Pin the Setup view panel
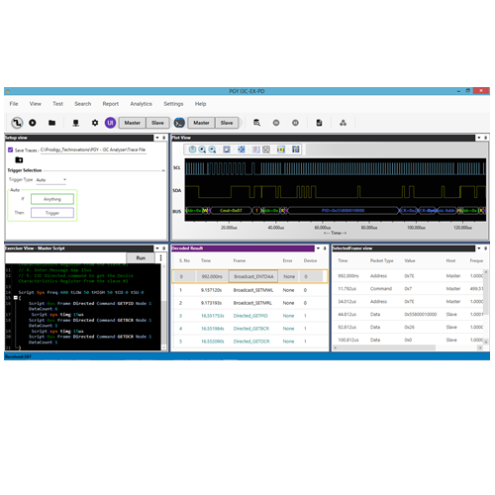Screen dimensions: 495x495 coord(163,138)
